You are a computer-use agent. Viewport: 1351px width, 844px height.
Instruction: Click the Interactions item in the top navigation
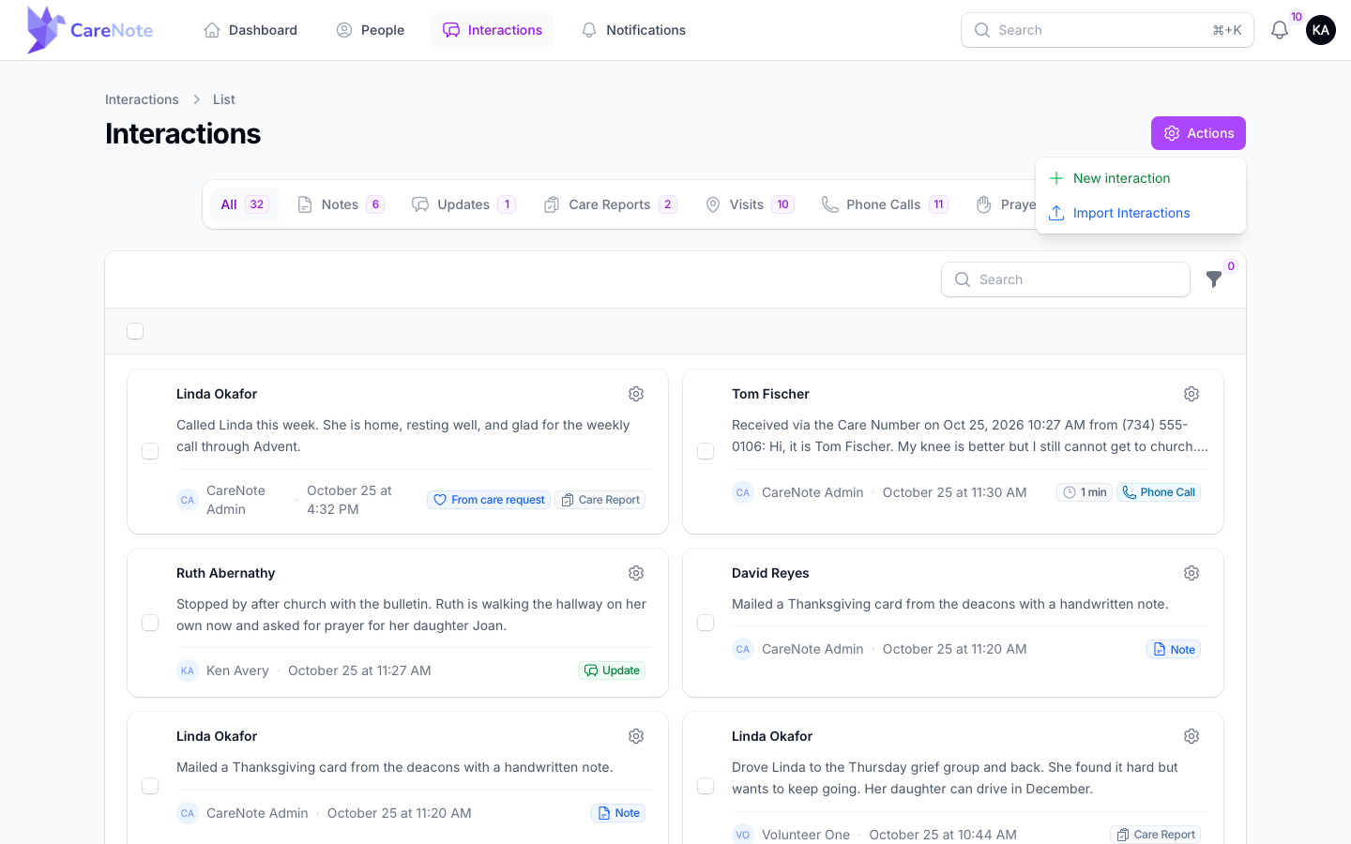[493, 30]
